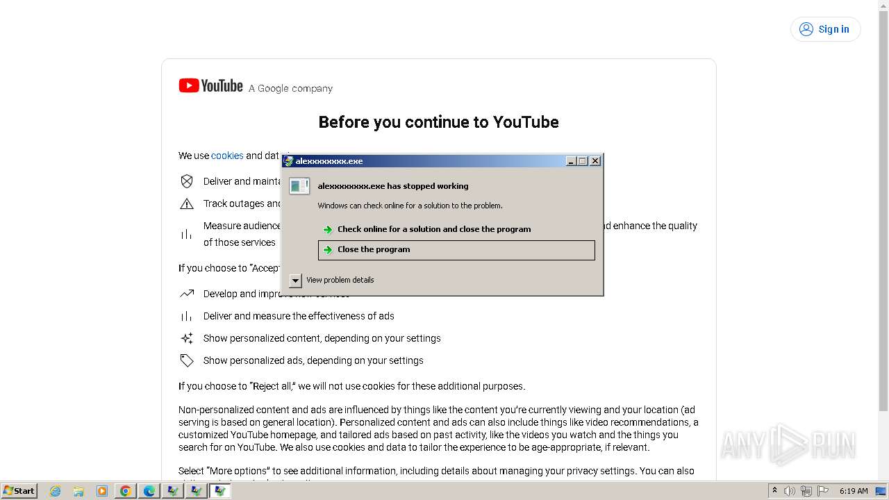This screenshot has width=889, height=500.
Task: Open the Windows Start menu
Action: click(19, 491)
